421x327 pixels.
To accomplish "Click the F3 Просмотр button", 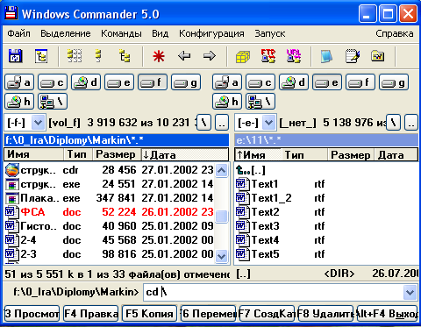I will point(32,314).
